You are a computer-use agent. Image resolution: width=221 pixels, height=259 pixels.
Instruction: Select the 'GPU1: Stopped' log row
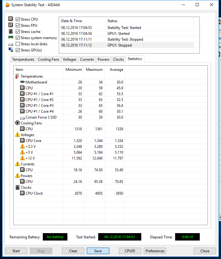[x=127, y=45]
